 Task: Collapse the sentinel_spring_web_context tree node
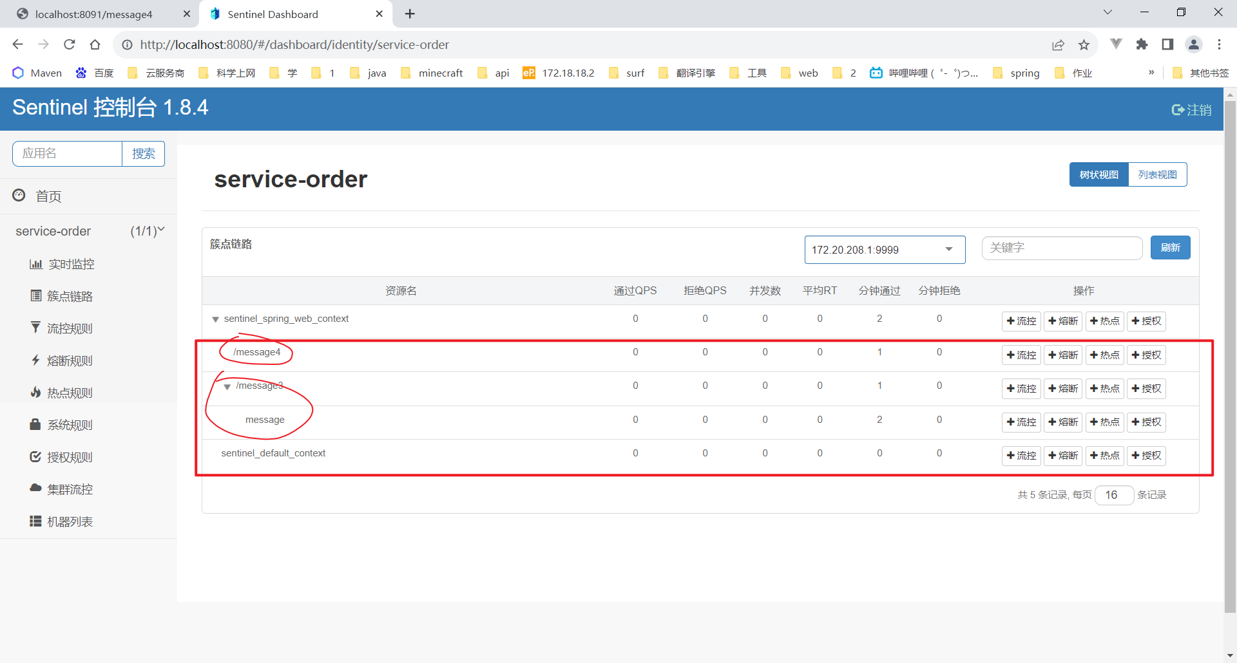(216, 319)
